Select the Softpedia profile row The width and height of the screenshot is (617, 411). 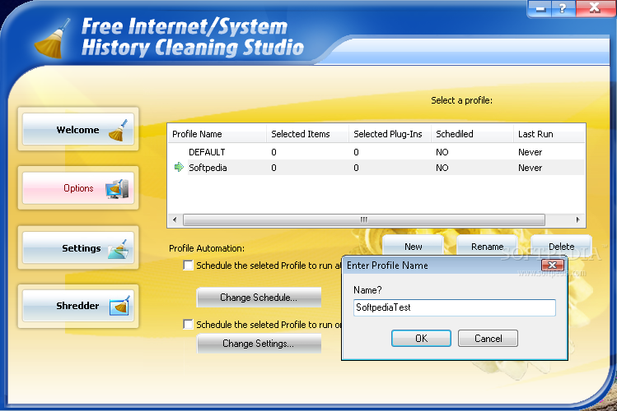[376, 168]
